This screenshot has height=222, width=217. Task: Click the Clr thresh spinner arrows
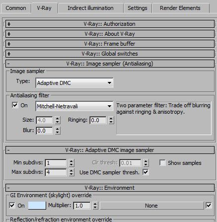pyautogui.click(x=146, y=163)
